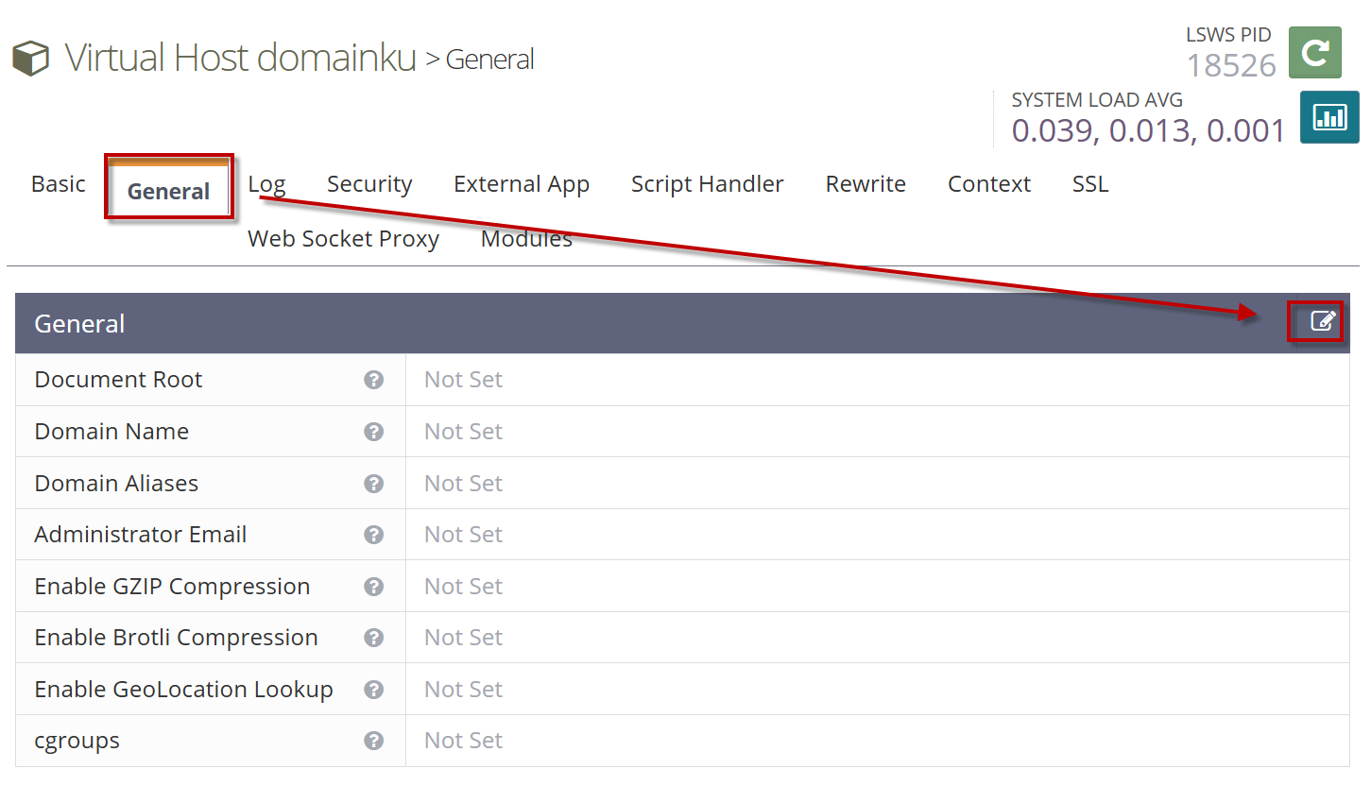Click the edit icon in General header
The height and width of the screenshot is (803, 1371).
(1323, 322)
